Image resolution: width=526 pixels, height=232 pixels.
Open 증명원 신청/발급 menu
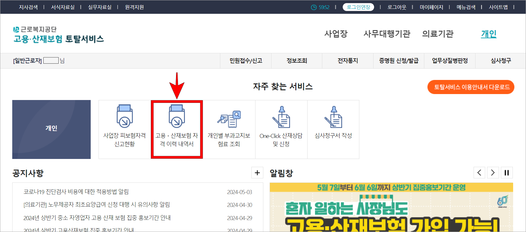tap(399, 61)
